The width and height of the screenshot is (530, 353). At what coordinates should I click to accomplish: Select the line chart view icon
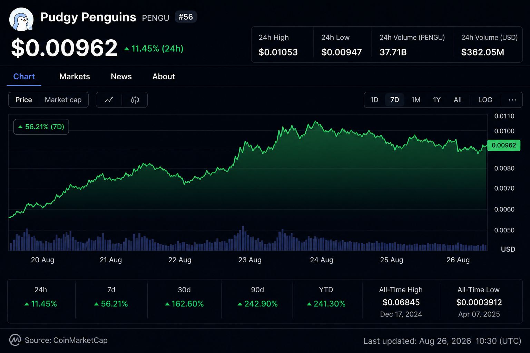109,100
